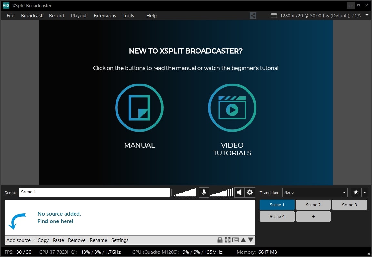Open the audio settings gear icon
Viewport: 372px width, 257px height.
click(250, 193)
